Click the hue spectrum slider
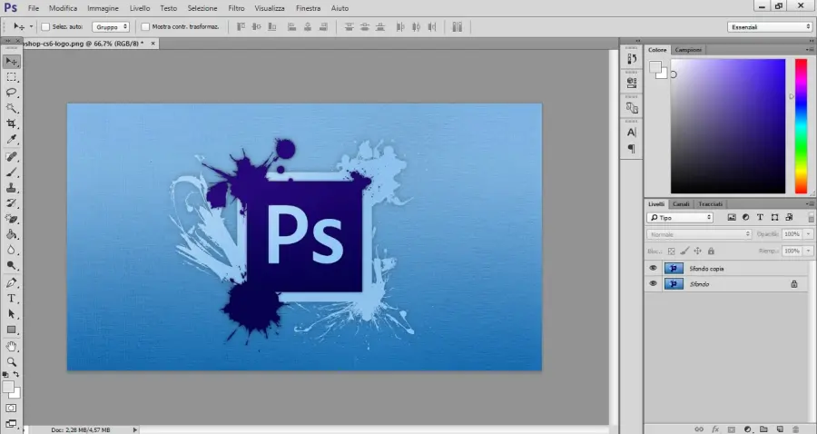Screen dimensions: 817x434 (801, 126)
